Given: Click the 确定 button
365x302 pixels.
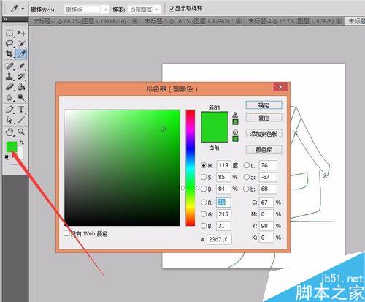Looking at the screenshot, I should pos(264,105).
